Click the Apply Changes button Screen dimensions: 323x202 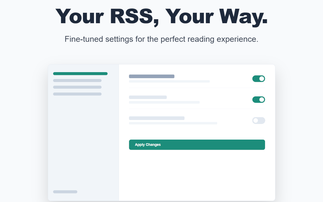197,145
